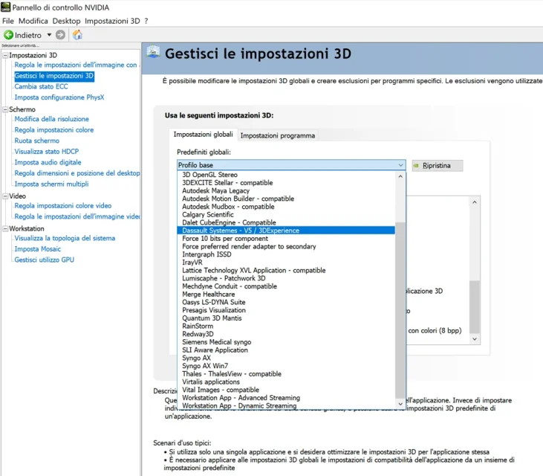Select SLI Aware Application profile
The width and height of the screenshot is (543, 476).
(x=286, y=350)
